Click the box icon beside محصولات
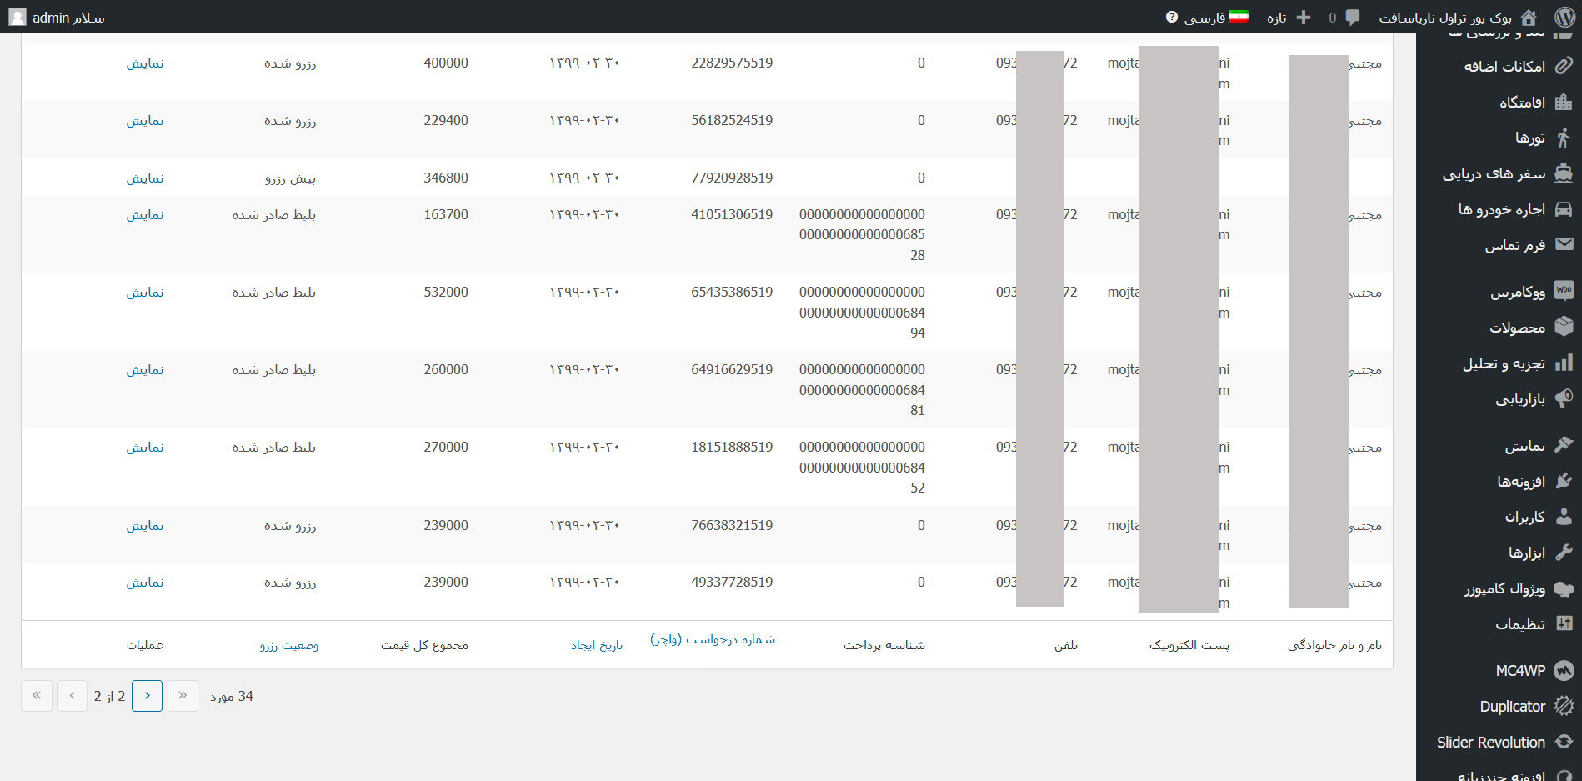The height and width of the screenshot is (781, 1582). coord(1564,327)
